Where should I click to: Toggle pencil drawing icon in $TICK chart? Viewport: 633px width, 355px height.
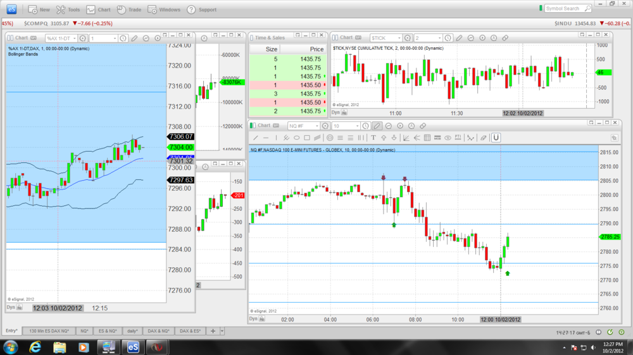point(459,38)
